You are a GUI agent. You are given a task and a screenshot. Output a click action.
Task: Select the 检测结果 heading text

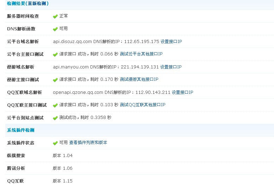(16, 3)
